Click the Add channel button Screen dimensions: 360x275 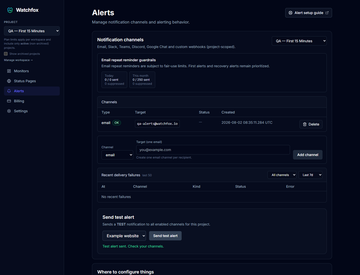click(x=307, y=155)
